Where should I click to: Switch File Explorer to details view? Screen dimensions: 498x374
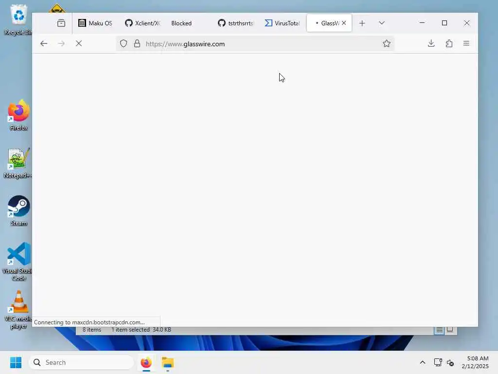439,330
